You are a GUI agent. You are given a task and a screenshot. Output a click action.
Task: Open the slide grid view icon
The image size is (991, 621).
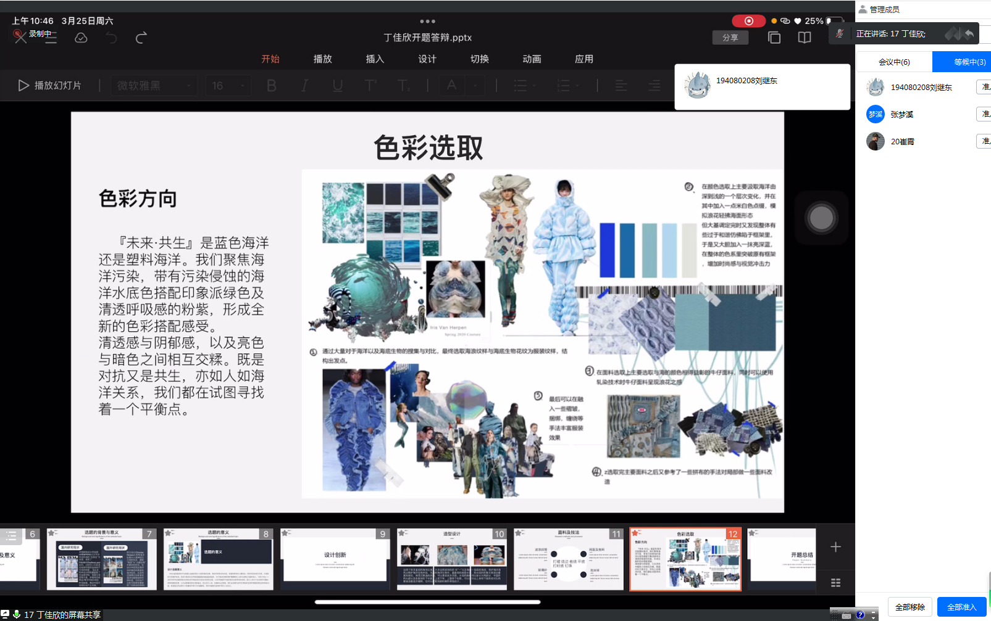[x=835, y=583]
